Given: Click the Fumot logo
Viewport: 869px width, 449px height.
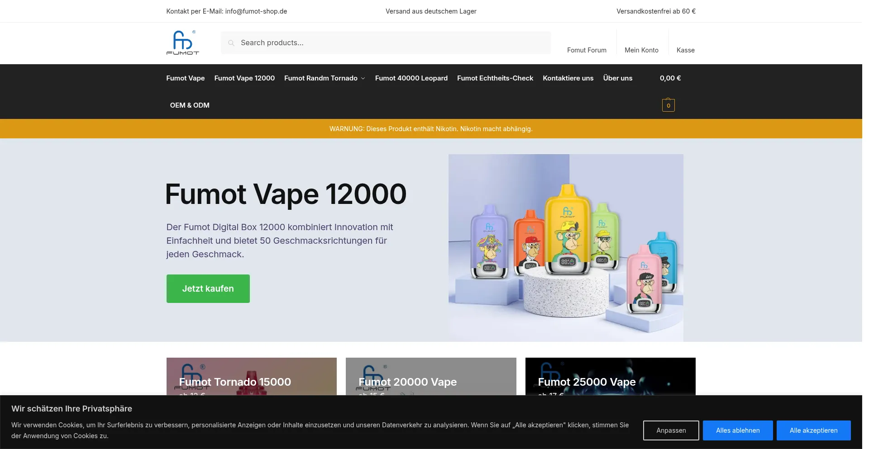Looking at the screenshot, I should click(183, 43).
